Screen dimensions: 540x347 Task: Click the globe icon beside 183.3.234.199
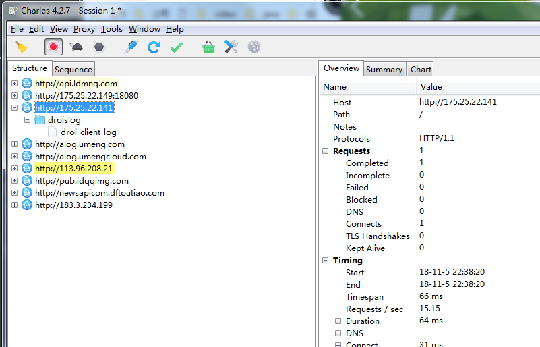coord(27,205)
